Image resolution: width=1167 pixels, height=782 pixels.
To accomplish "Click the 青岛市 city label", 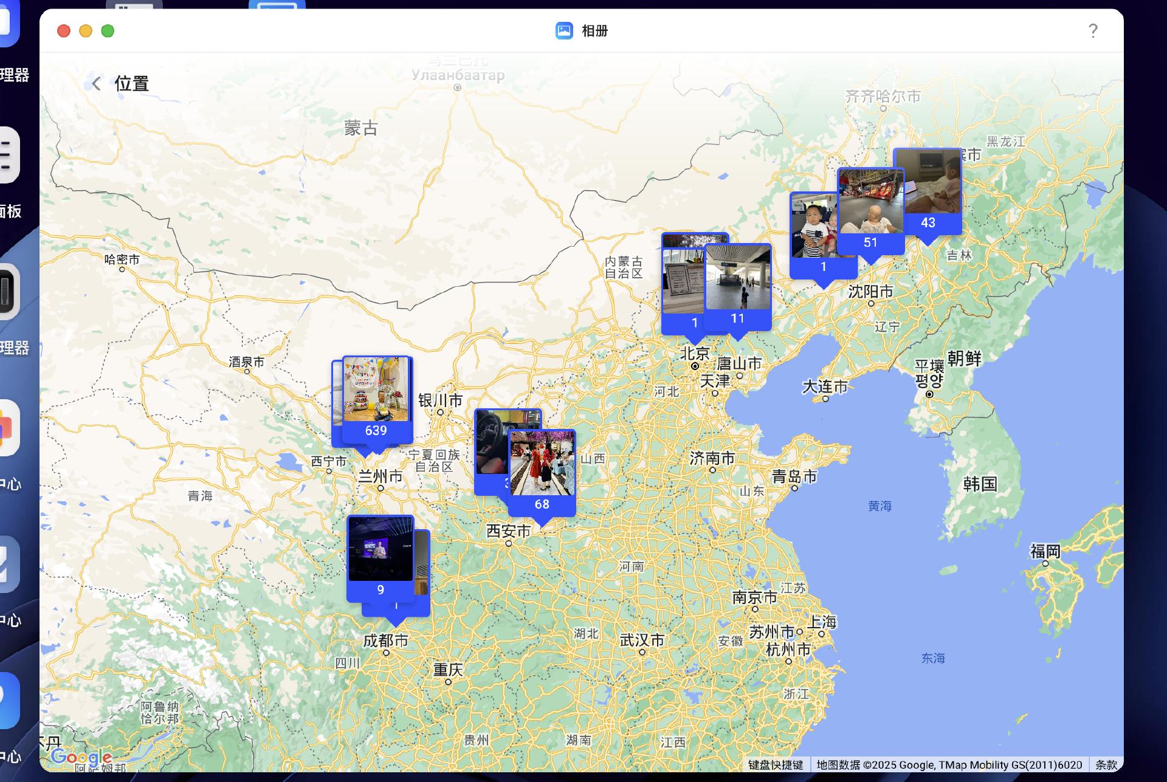I will [794, 476].
